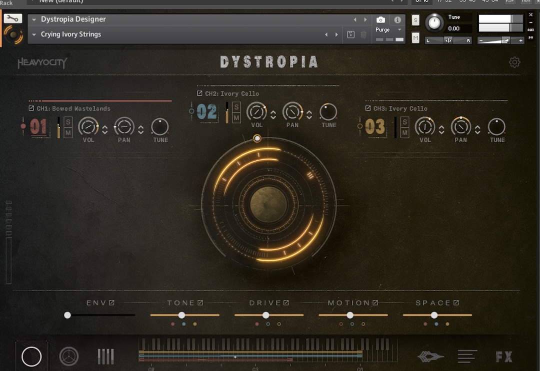Screen dimensions: 540x371
Task: Open the FX panel at bottom right
Action: [x=504, y=357]
